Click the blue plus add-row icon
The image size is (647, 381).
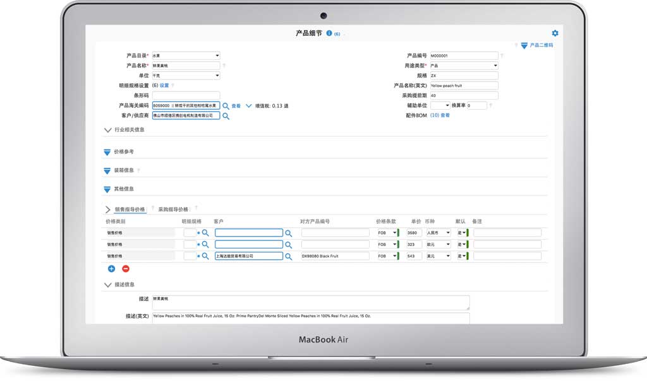pyautogui.click(x=112, y=269)
